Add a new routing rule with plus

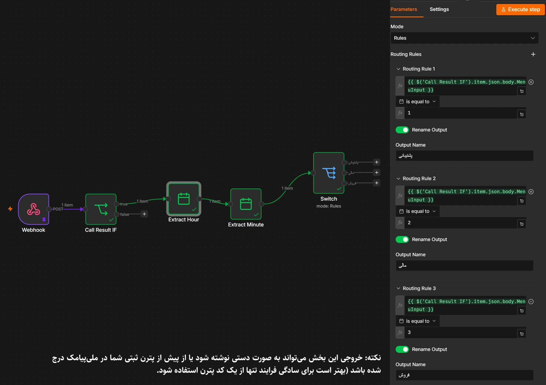point(533,54)
